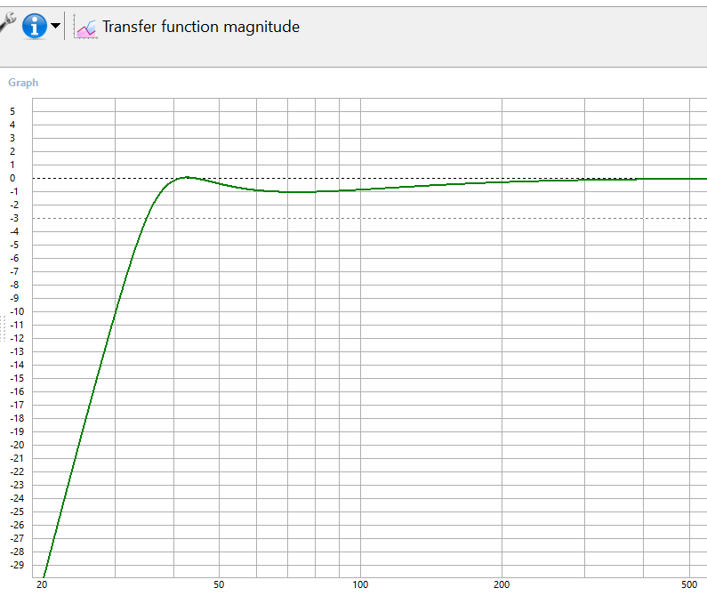This screenshot has height=604, width=707.
Task: Click y-axis label -10
Action: 17,311
